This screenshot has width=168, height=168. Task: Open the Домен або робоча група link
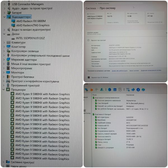click(x=120, y=71)
